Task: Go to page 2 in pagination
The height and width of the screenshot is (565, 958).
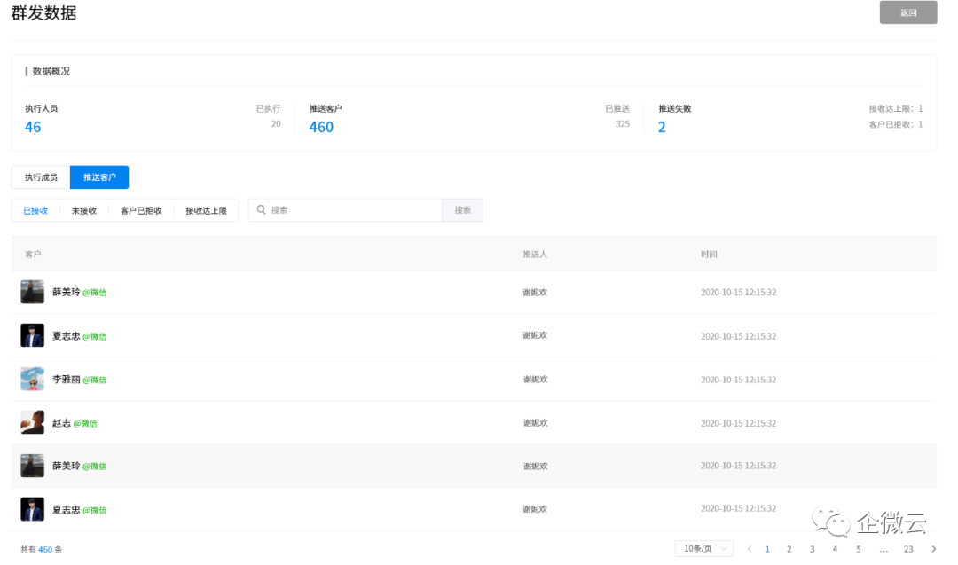Action: (x=789, y=549)
